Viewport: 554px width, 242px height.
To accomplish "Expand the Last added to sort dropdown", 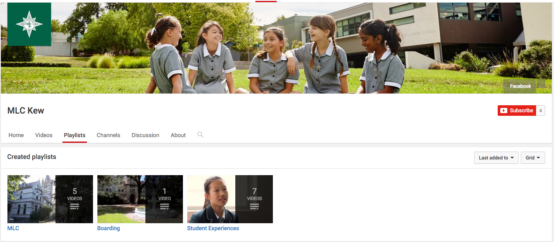I will pyautogui.click(x=496, y=158).
